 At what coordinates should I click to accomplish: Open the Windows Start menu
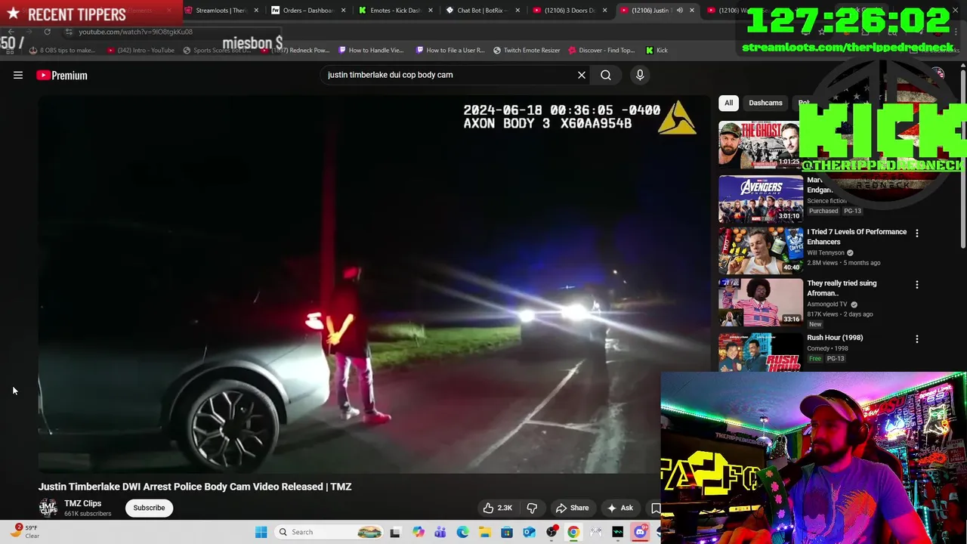(261, 532)
